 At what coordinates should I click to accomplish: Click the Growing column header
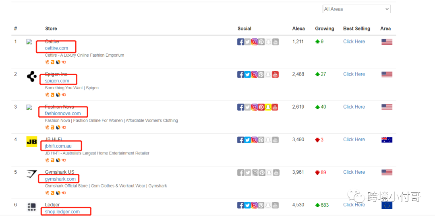coord(325,29)
